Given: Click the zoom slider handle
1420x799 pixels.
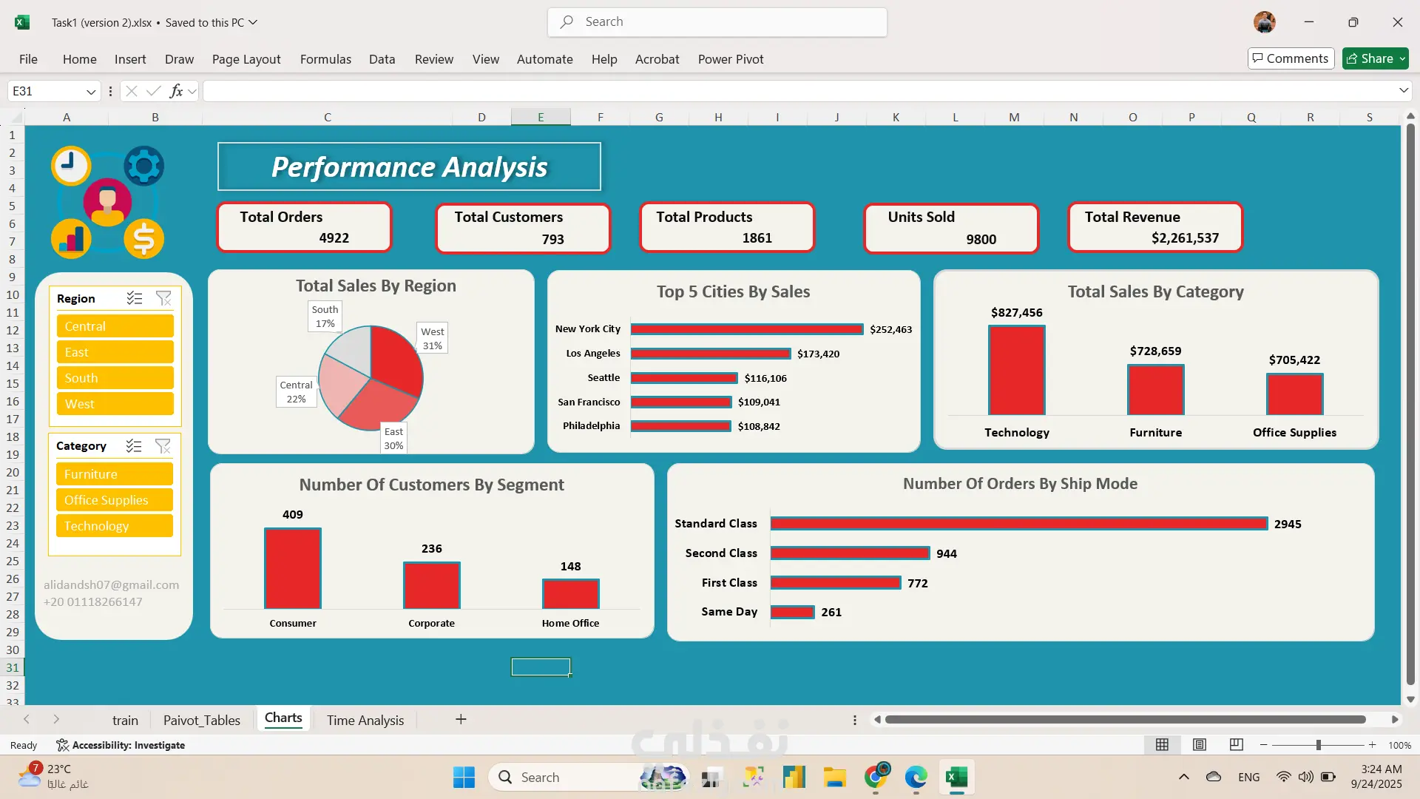Looking at the screenshot, I should pyautogui.click(x=1318, y=745).
